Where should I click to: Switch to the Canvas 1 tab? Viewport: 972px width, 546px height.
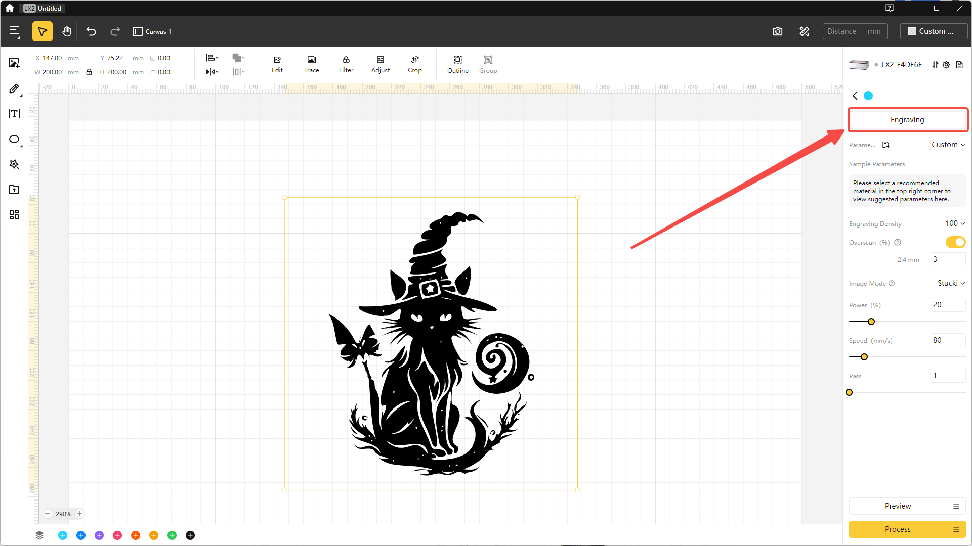click(151, 31)
